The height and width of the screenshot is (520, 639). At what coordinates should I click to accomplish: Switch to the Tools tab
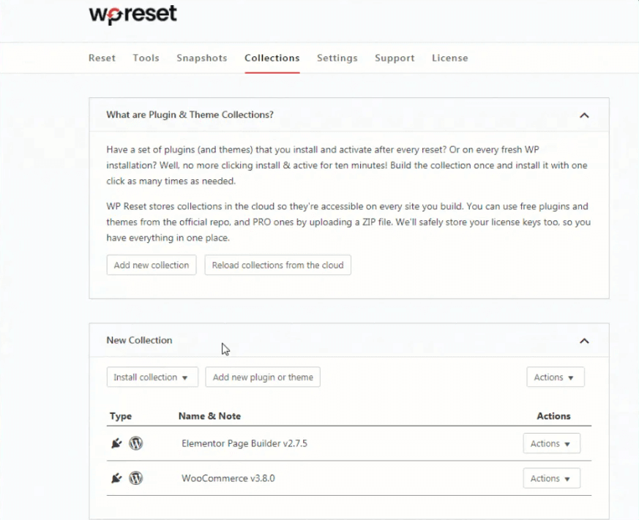pyautogui.click(x=146, y=58)
